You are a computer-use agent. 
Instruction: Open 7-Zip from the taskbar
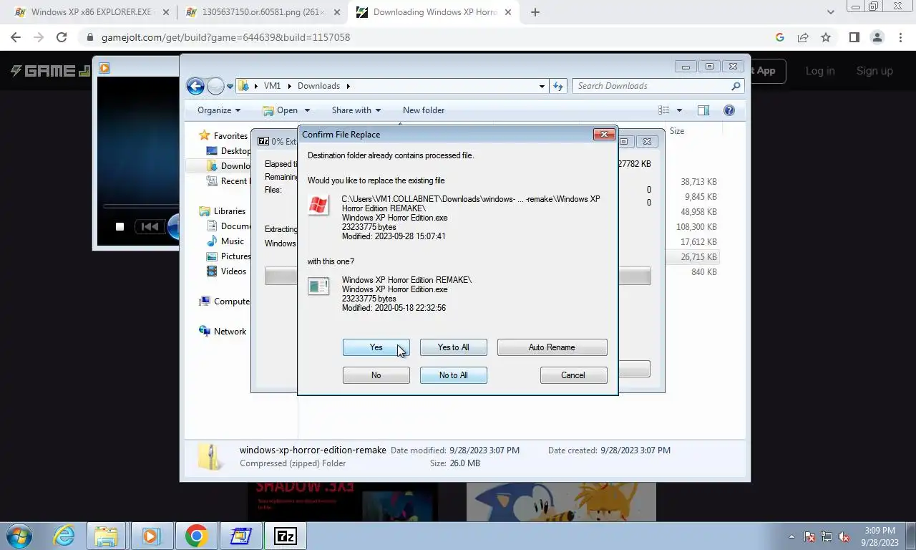[x=285, y=536]
